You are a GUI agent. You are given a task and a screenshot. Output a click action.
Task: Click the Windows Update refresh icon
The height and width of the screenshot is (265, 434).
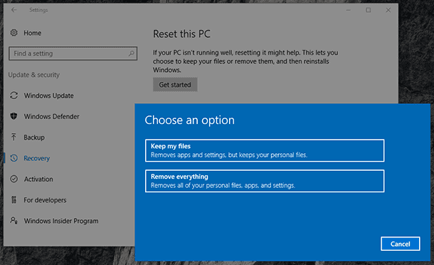(x=14, y=95)
